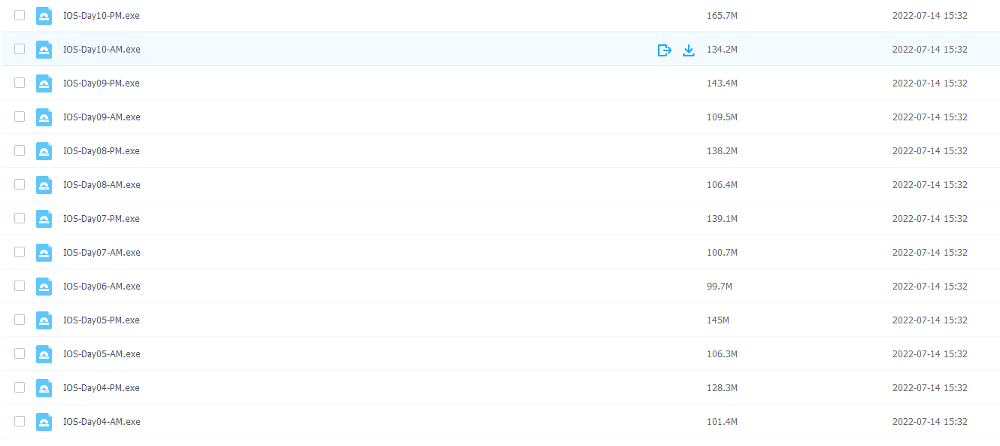The width and height of the screenshot is (1000, 446).
Task: Click the date of the IOS-Day10-PM.exe row
Action: 929,15
